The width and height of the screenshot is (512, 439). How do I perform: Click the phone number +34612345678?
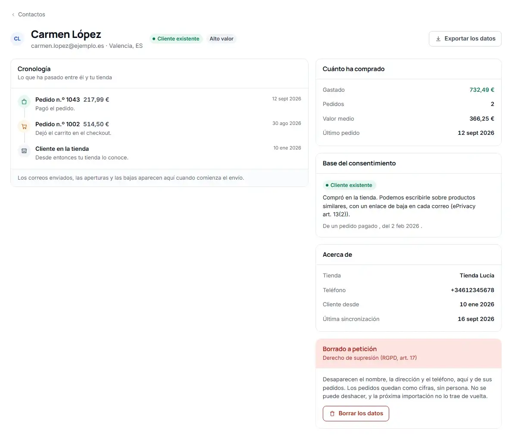click(472, 290)
